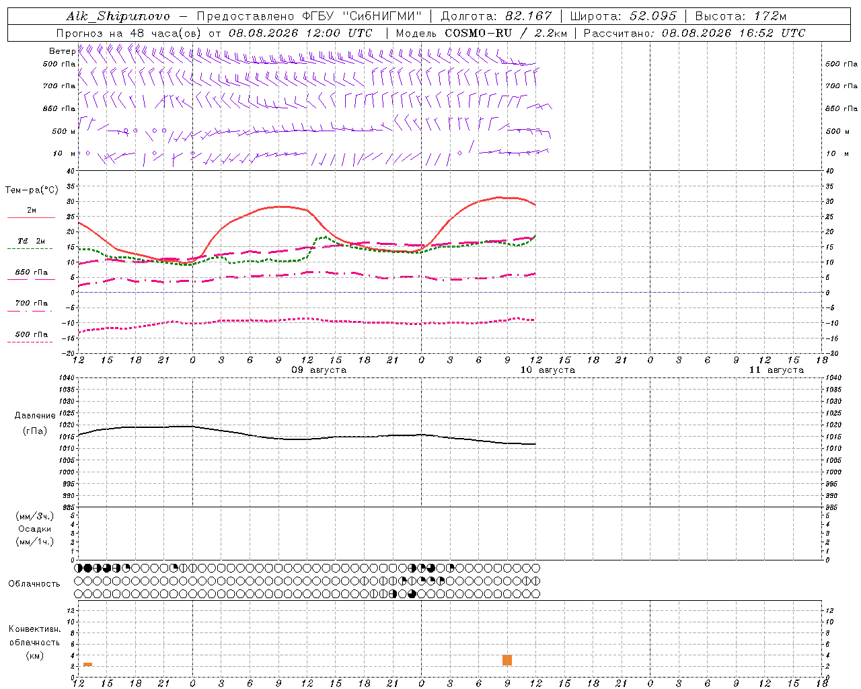
Task: Click the COSMO-RU model name
Action: pyautogui.click(x=479, y=33)
